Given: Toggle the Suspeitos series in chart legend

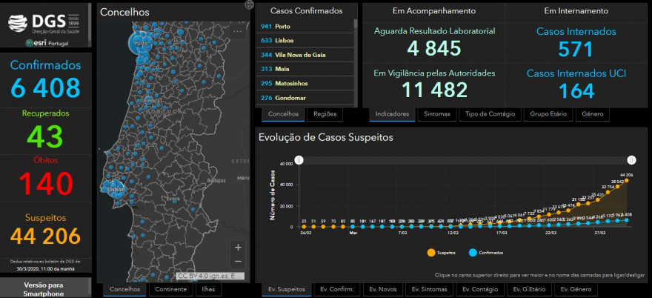Looking at the screenshot, I should [x=441, y=253].
